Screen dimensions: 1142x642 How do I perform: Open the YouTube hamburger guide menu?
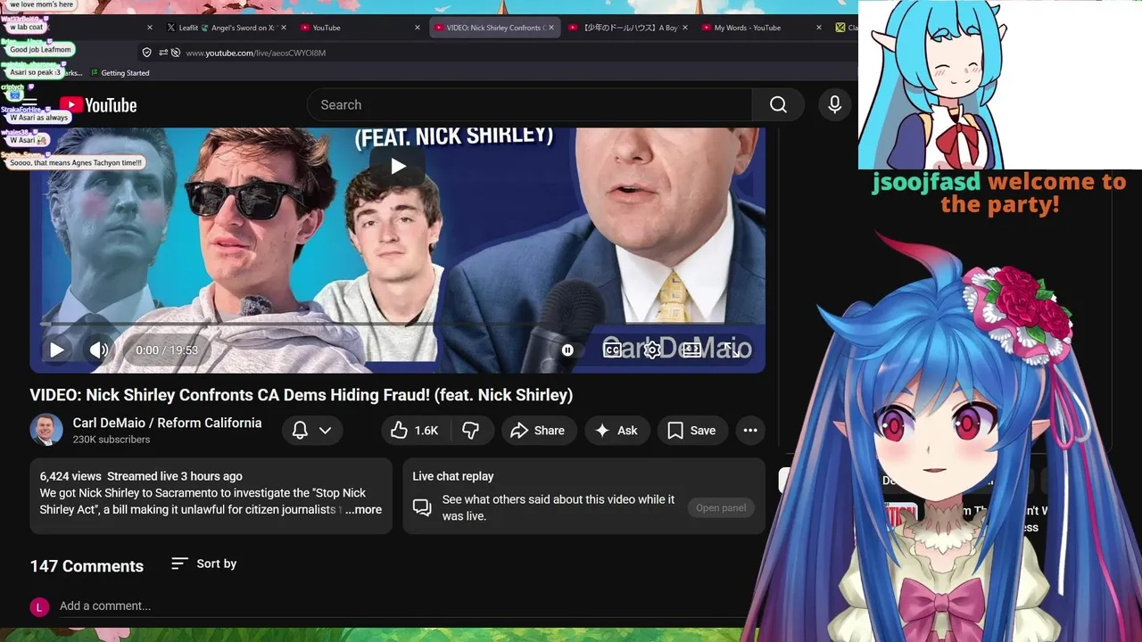tap(29, 104)
